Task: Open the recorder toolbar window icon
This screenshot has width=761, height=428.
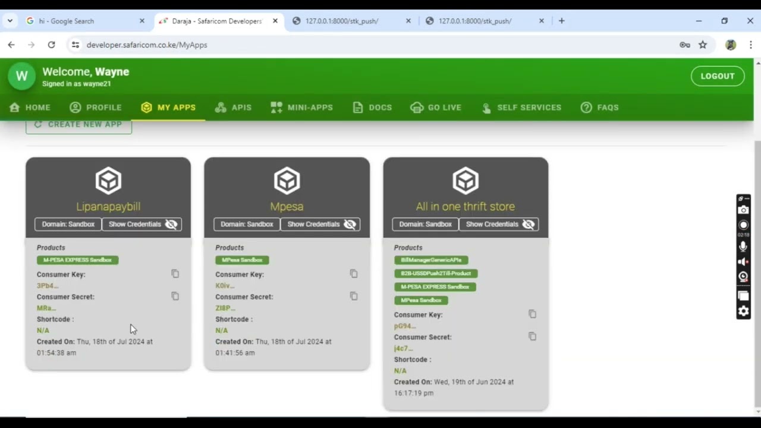Action: pyautogui.click(x=744, y=296)
